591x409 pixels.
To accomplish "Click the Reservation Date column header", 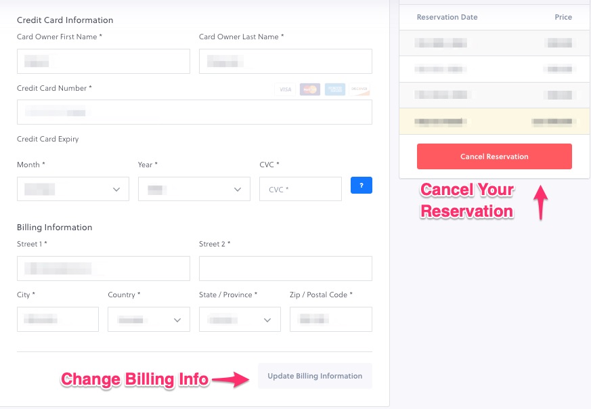I will (447, 17).
